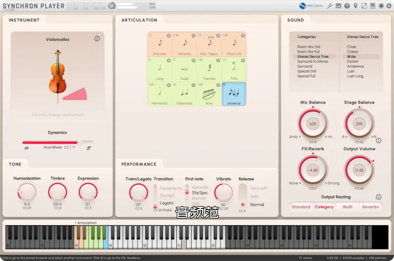
Task: Switch output routing to Reverb+
Action: point(370,207)
